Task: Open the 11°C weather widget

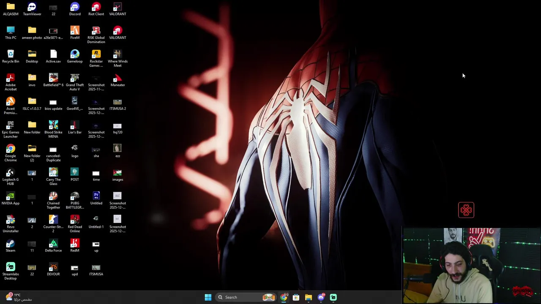Action: point(19,297)
